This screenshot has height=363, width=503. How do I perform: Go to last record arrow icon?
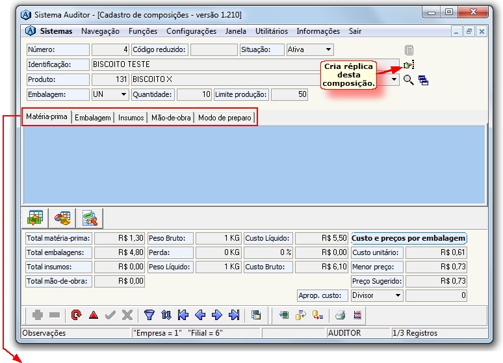[x=234, y=315]
